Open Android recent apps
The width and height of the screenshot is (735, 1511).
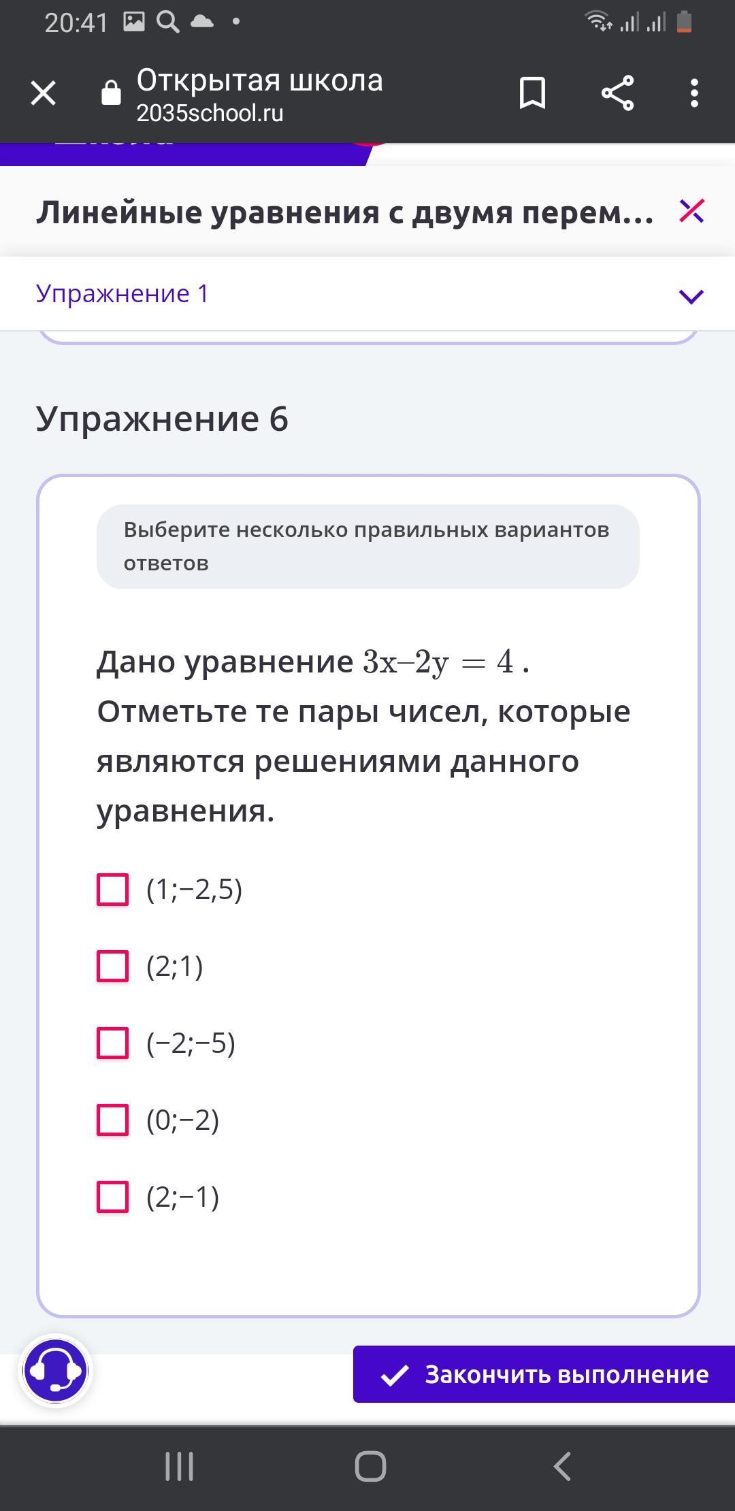pos(180,1466)
